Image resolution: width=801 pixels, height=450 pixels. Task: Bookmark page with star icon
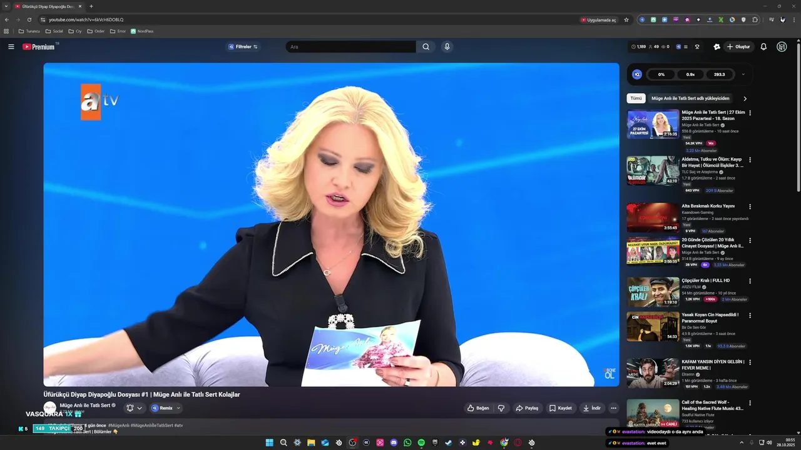(626, 20)
